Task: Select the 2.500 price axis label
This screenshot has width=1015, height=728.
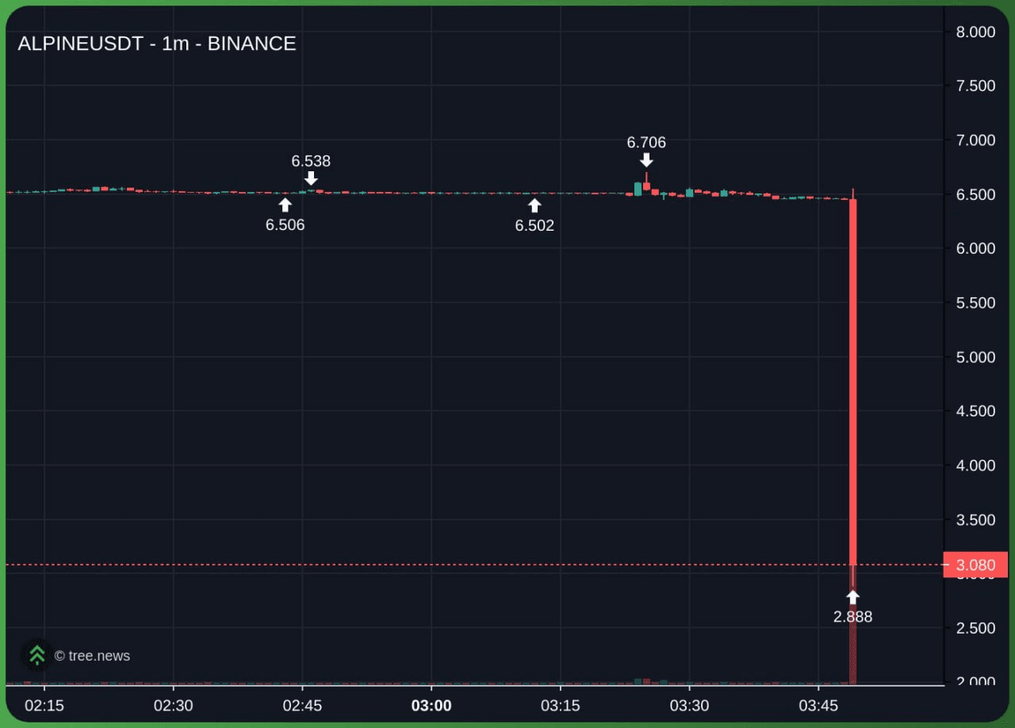Action: [x=975, y=628]
